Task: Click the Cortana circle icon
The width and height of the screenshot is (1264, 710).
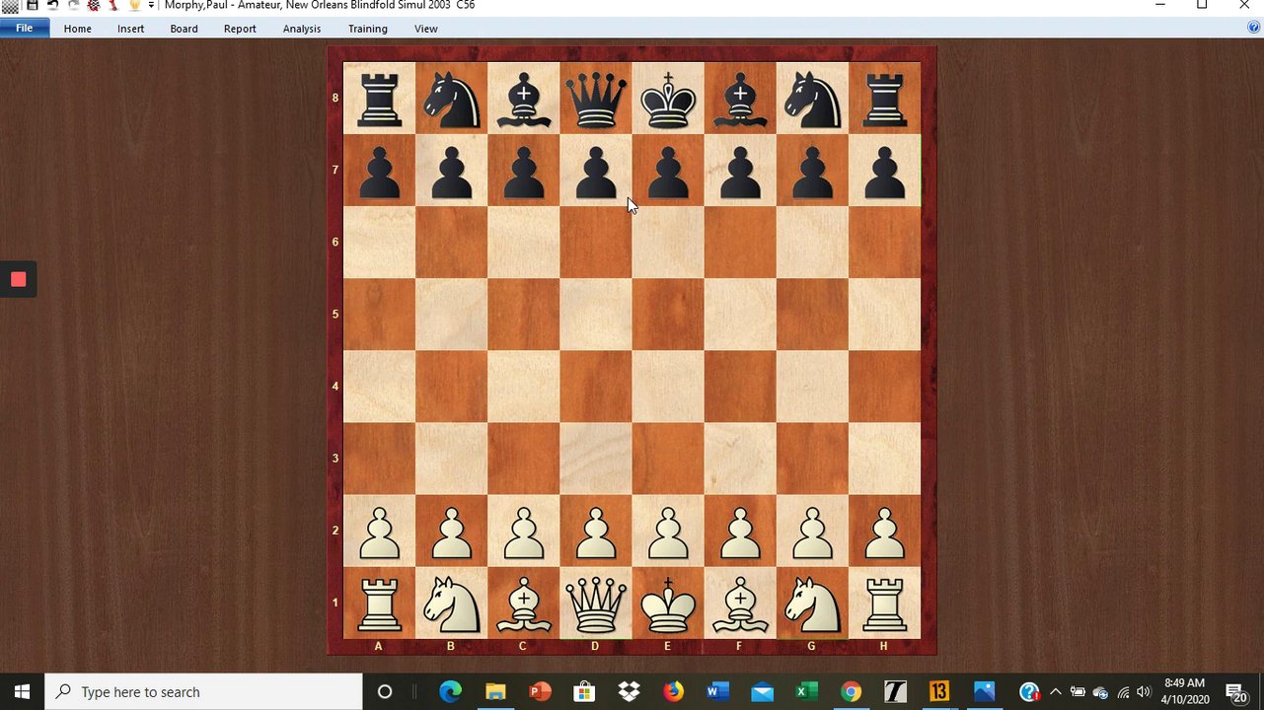Action: tap(385, 691)
